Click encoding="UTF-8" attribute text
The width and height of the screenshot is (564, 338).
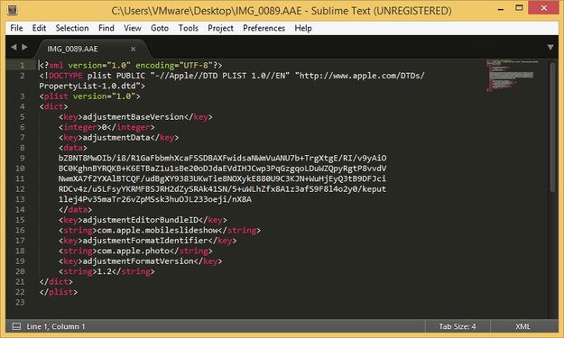[x=174, y=66]
